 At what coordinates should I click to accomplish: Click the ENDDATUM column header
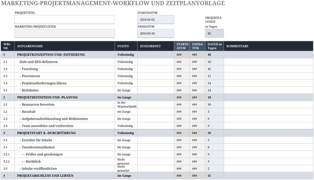(x=197, y=46)
